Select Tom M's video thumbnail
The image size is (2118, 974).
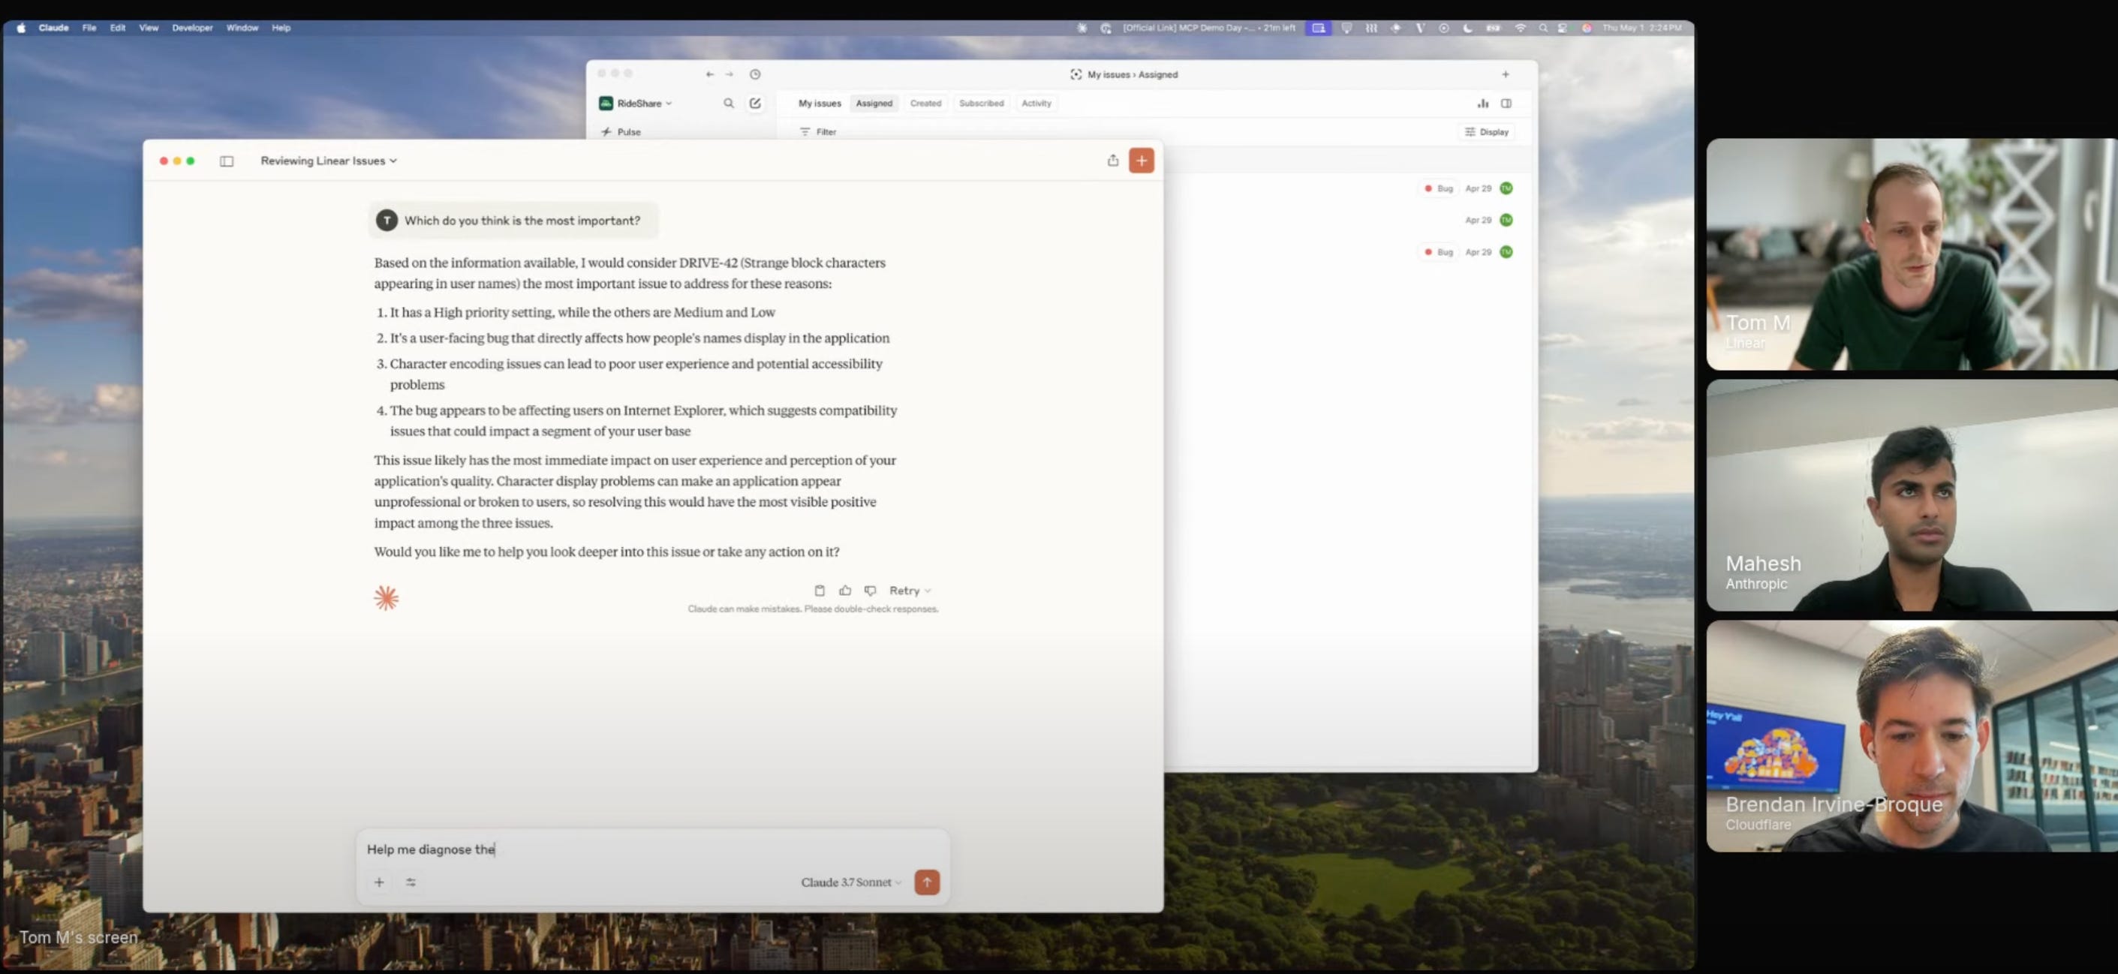click(1912, 254)
